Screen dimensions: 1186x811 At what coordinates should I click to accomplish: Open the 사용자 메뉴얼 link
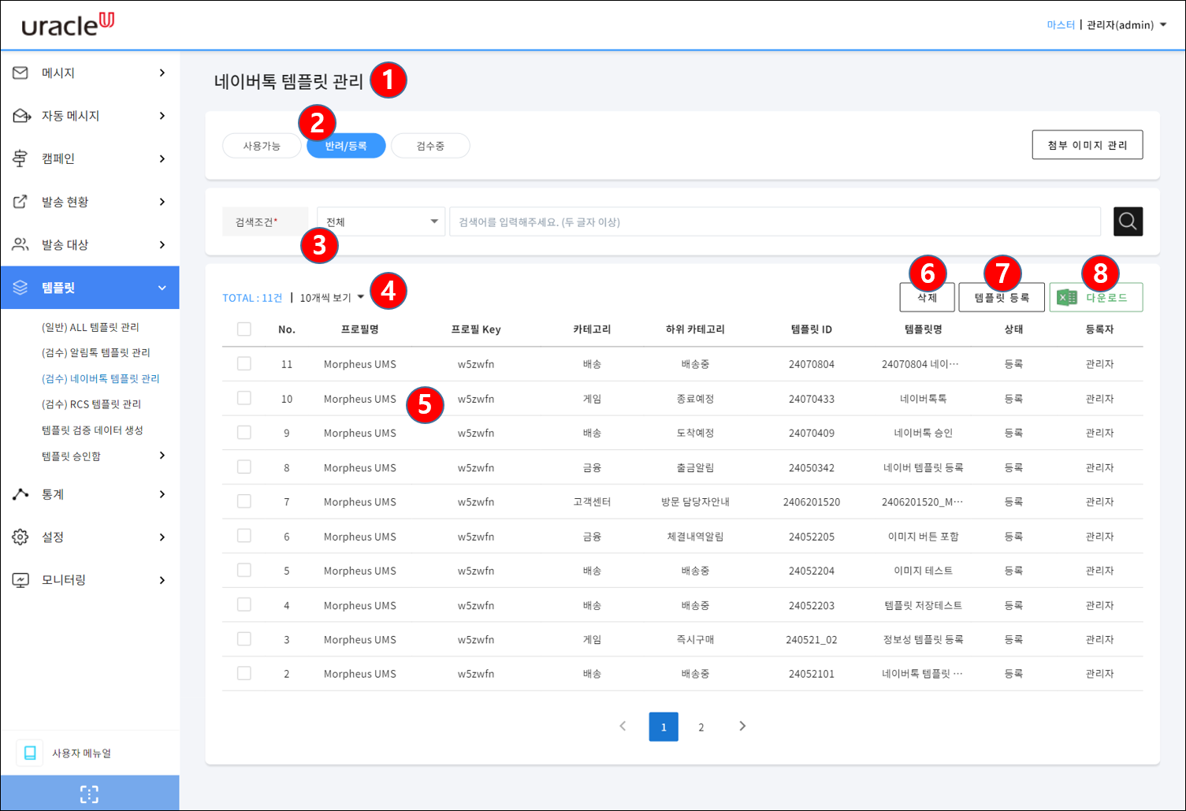point(82,753)
